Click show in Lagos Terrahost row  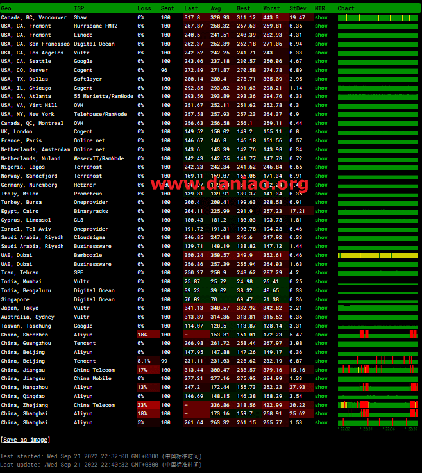[321, 167]
